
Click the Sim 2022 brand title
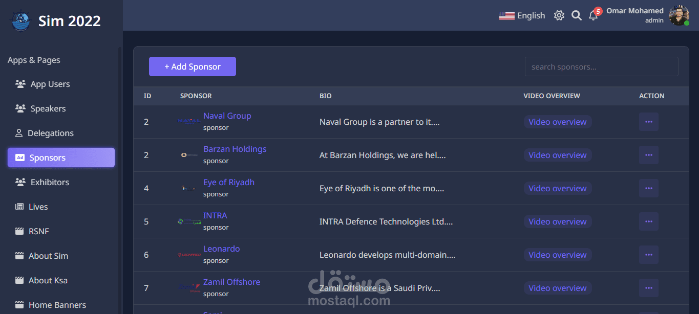pyautogui.click(x=70, y=21)
